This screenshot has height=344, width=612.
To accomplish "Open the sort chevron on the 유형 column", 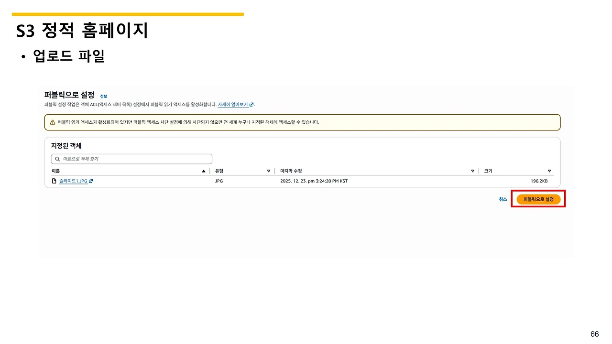I will point(269,171).
